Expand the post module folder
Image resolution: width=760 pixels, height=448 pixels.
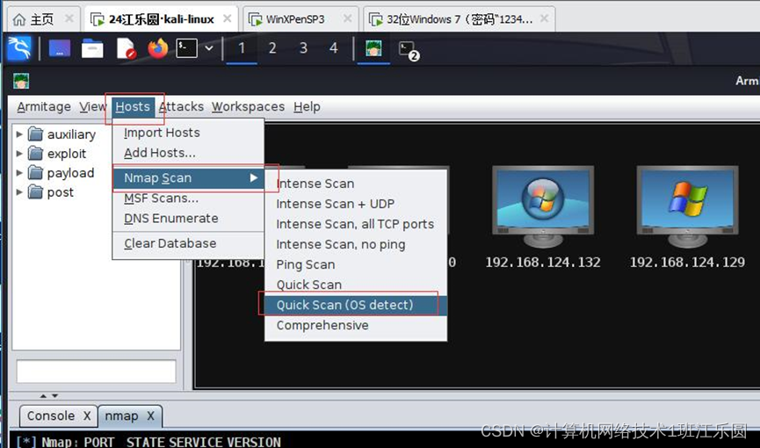19,192
